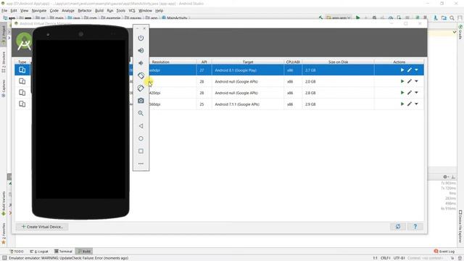This screenshot has height=261, width=464.
Task: Open AVD Manager help button
Action: (x=415, y=226)
